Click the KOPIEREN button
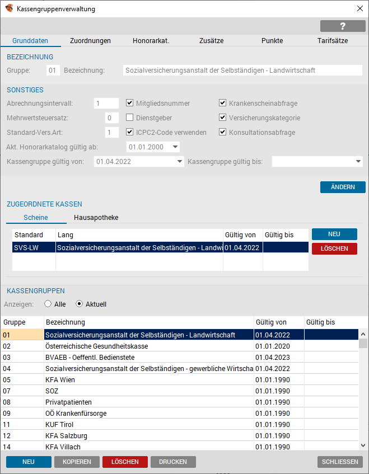This screenshot has height=474, width=369. coord(77,462)
